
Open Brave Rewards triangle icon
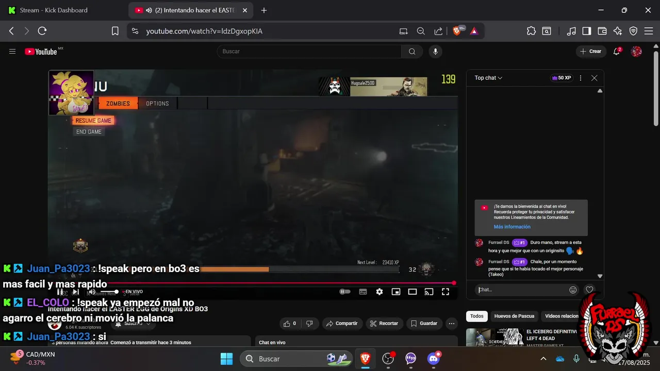point(474,31)
